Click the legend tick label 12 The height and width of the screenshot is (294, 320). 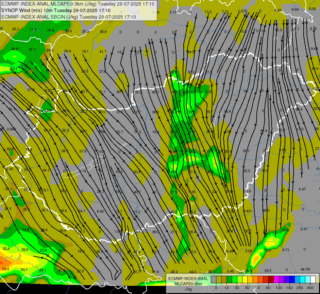[x=227, y=288]
